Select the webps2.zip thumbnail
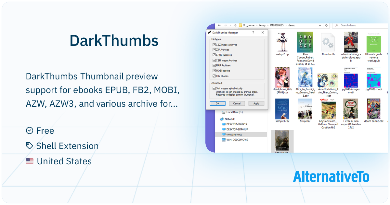The height and width of the screenshot is (205, 390). pos(282,42)
